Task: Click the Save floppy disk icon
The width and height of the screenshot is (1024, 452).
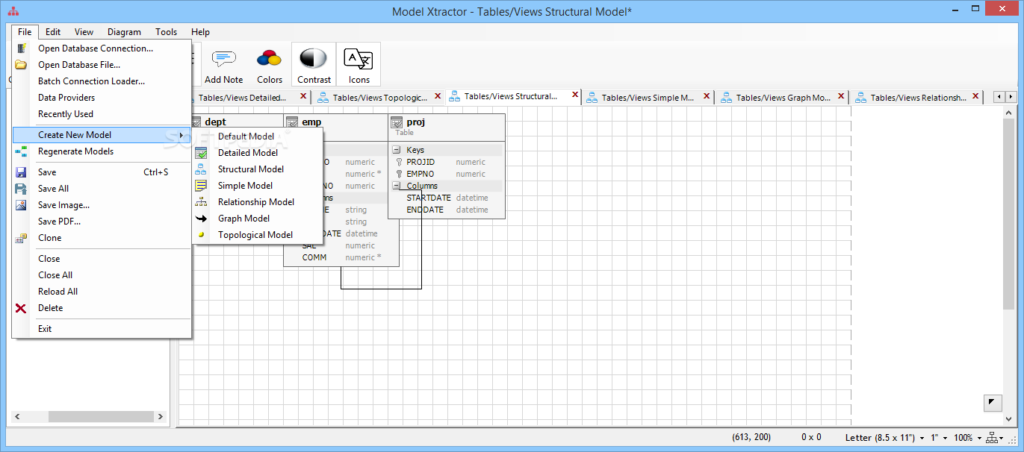Action: click(x=22, y=172)
